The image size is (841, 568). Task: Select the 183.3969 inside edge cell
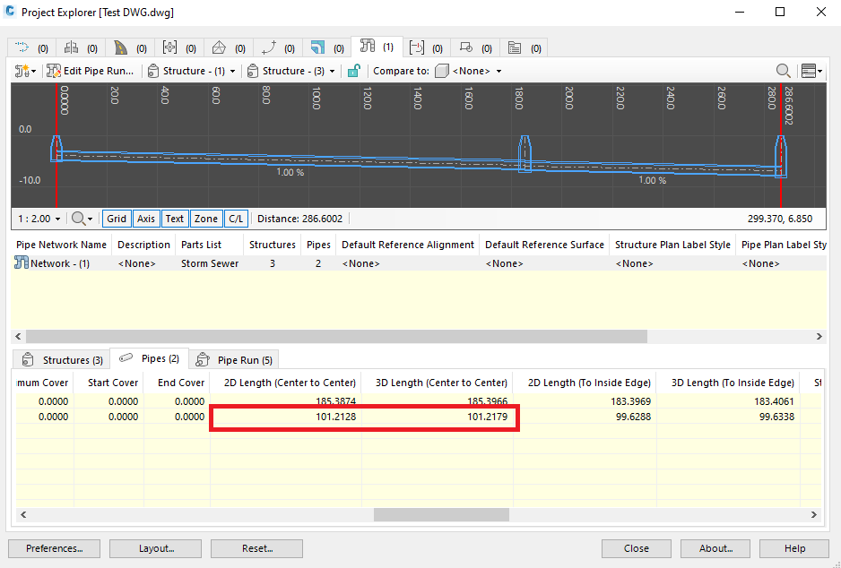click(585, 400)
